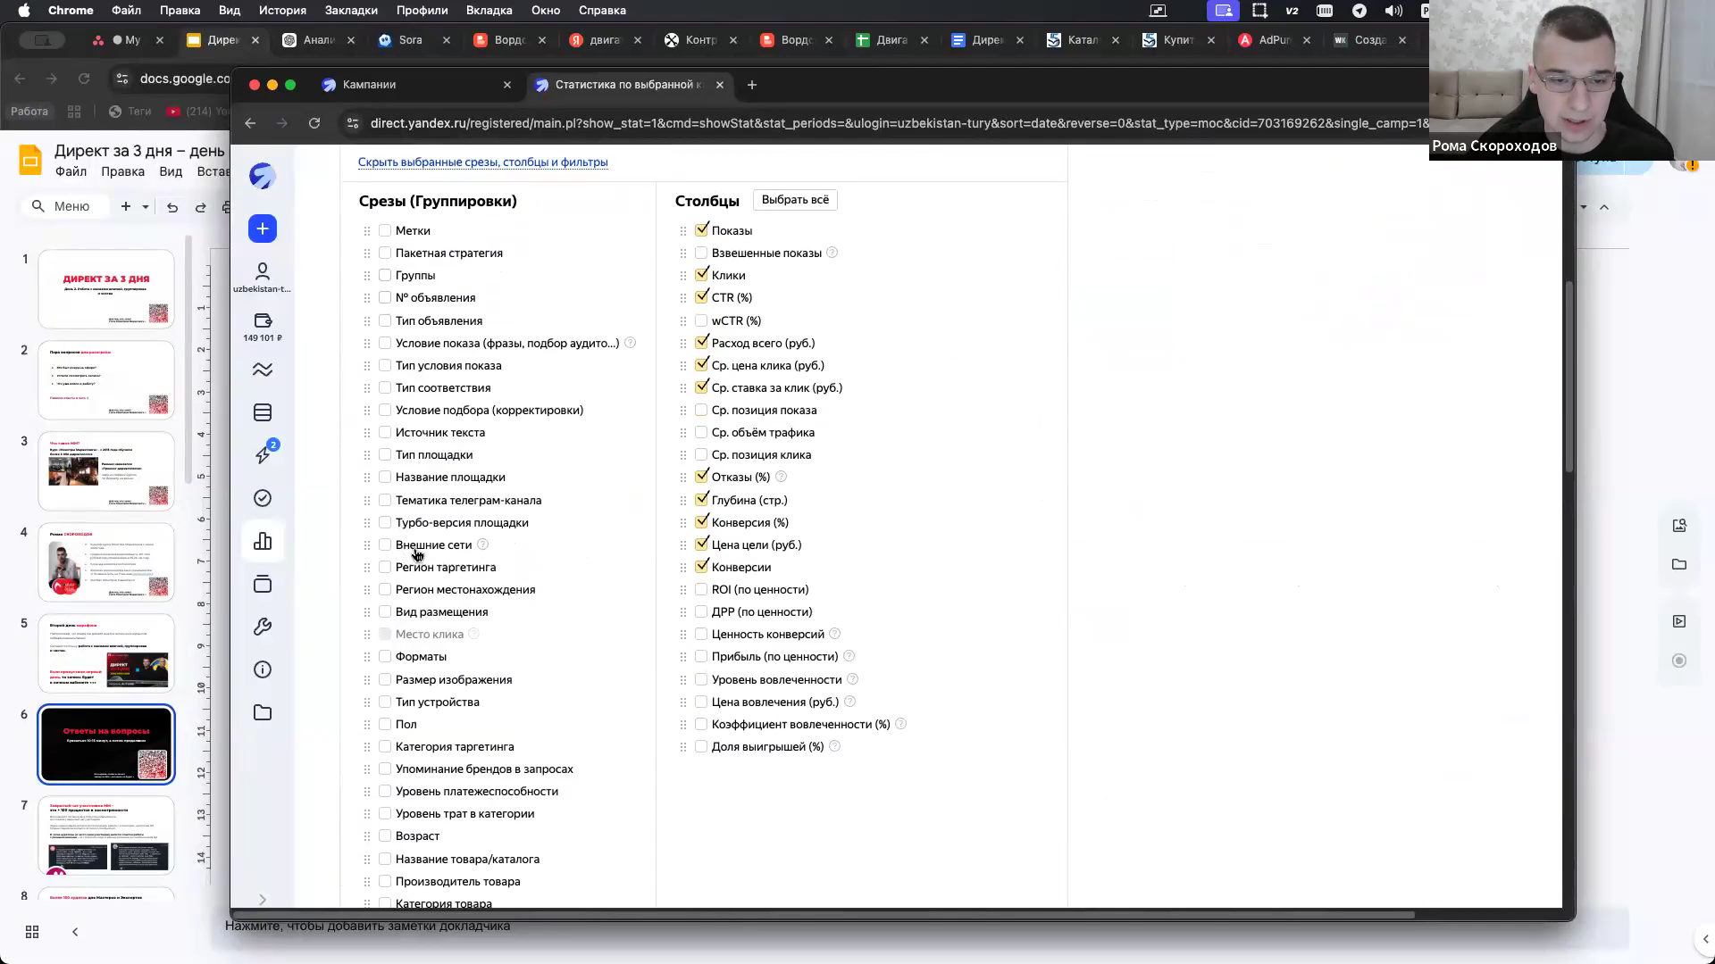
Task: Open new browser tab with plus button
Action: (x=752, y=85)
